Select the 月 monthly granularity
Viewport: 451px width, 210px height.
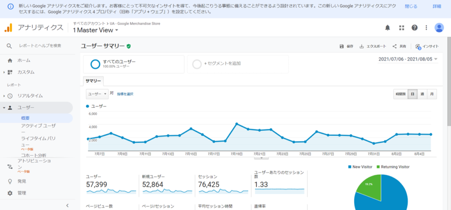click(x=432, y=94)
